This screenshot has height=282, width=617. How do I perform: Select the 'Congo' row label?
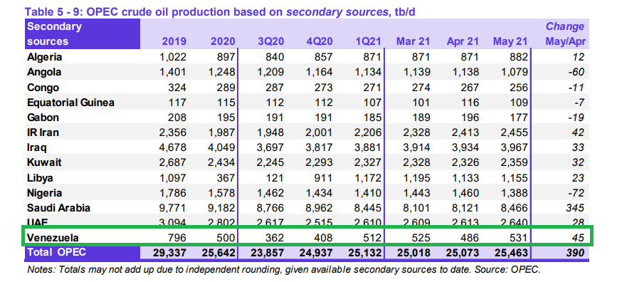43,88
